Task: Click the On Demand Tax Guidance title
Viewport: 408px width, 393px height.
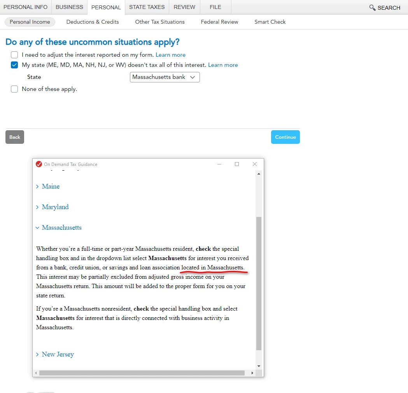Action: tap(70, 164)
